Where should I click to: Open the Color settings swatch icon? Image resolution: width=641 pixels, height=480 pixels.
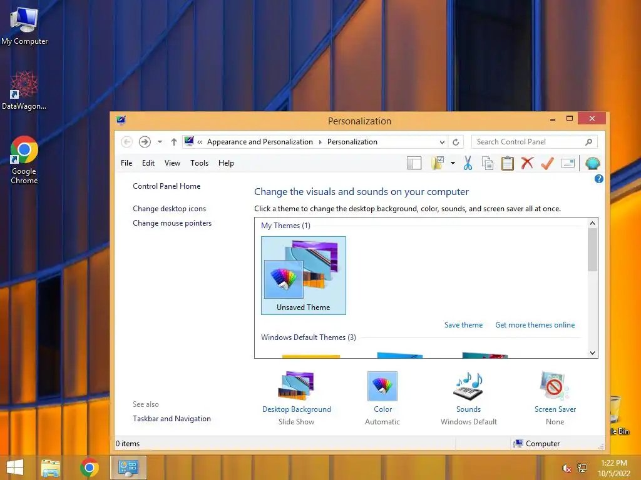pos(382,386)
